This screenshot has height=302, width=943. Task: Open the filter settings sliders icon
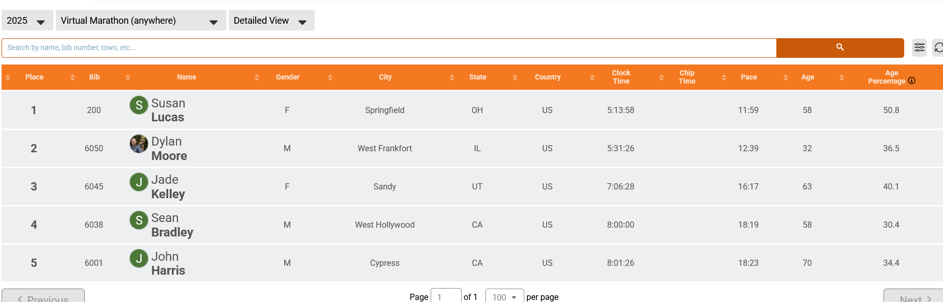click(x=919, y=47)
